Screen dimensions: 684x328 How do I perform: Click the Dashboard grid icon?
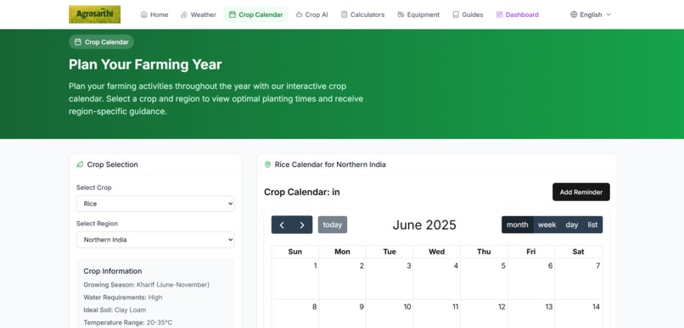tap(500, 14)
